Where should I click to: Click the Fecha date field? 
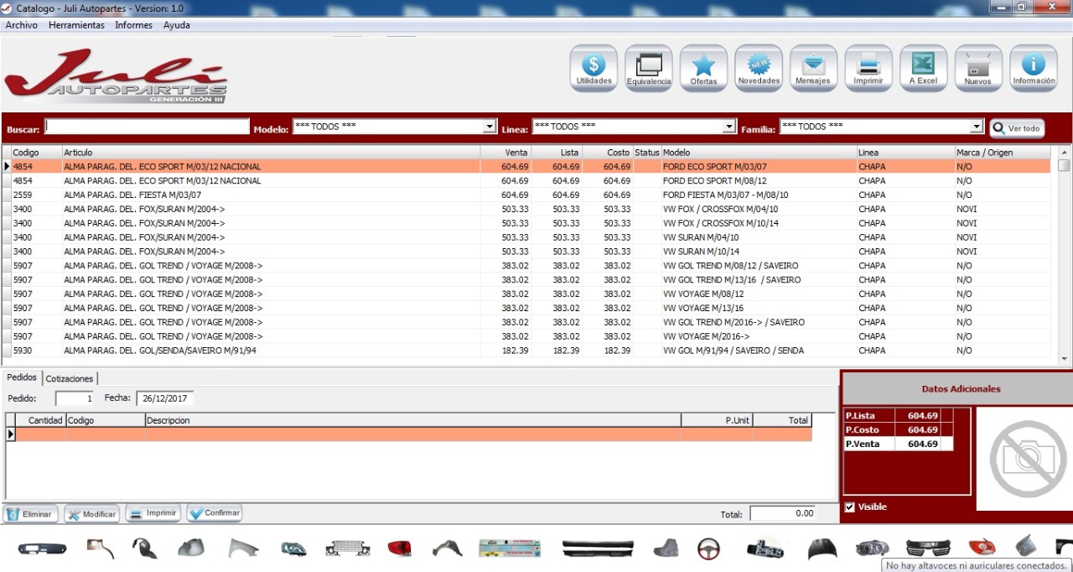pyautogui.click(x=165, y=398)
